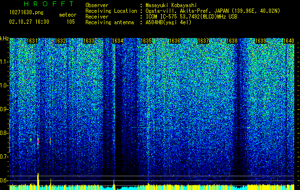
Task: Click the 0.8 frequency axis label
Action: [4, 133]
